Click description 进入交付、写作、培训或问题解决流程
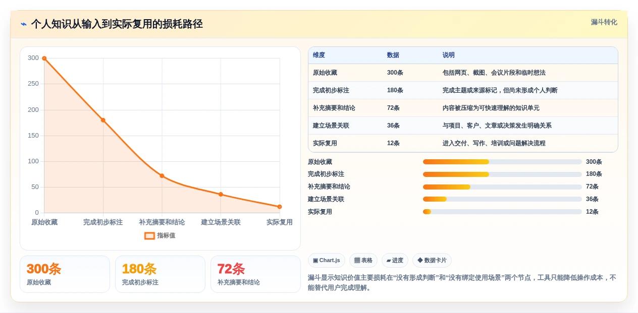 pyautogui.click(x=494, y=143)
